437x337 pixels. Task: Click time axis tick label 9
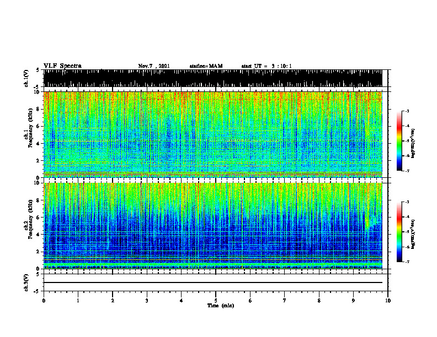tap(353, 301)
